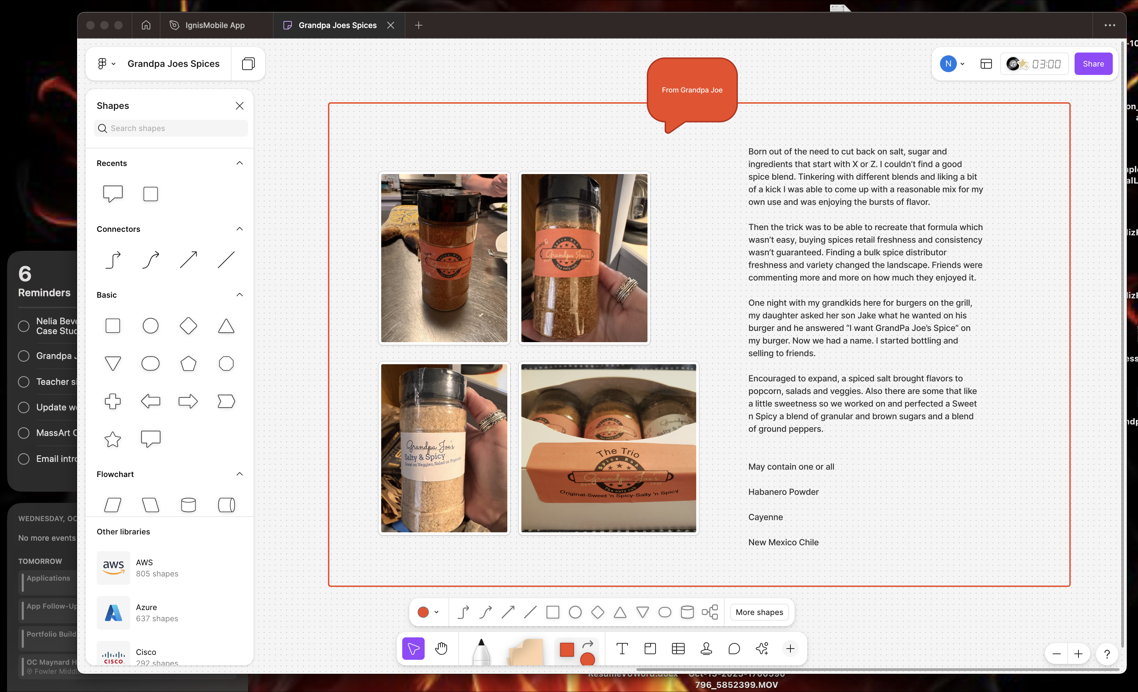
Task: Choose the star shape in Basic section
Action: click(113, 439)
